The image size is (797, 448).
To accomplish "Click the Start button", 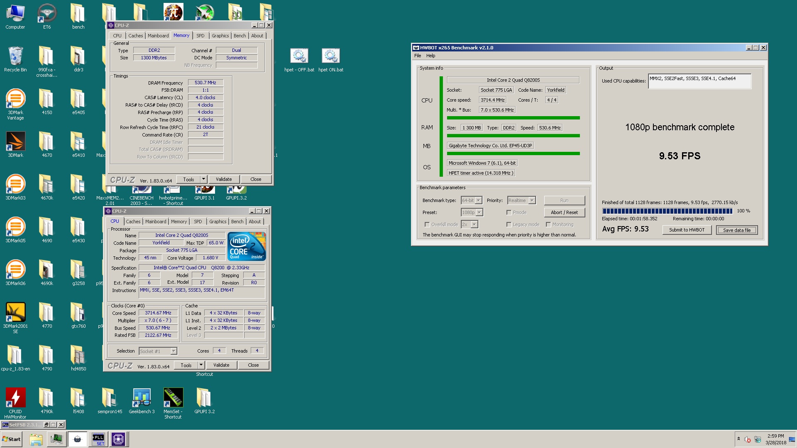I will pos(11,439).
